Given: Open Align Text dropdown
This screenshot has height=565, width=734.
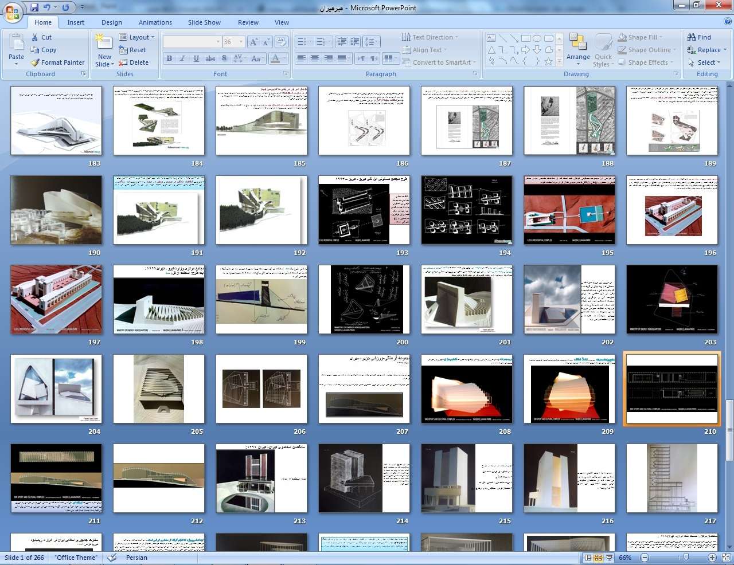Looking at the screenshot, I should coord(425,50).
